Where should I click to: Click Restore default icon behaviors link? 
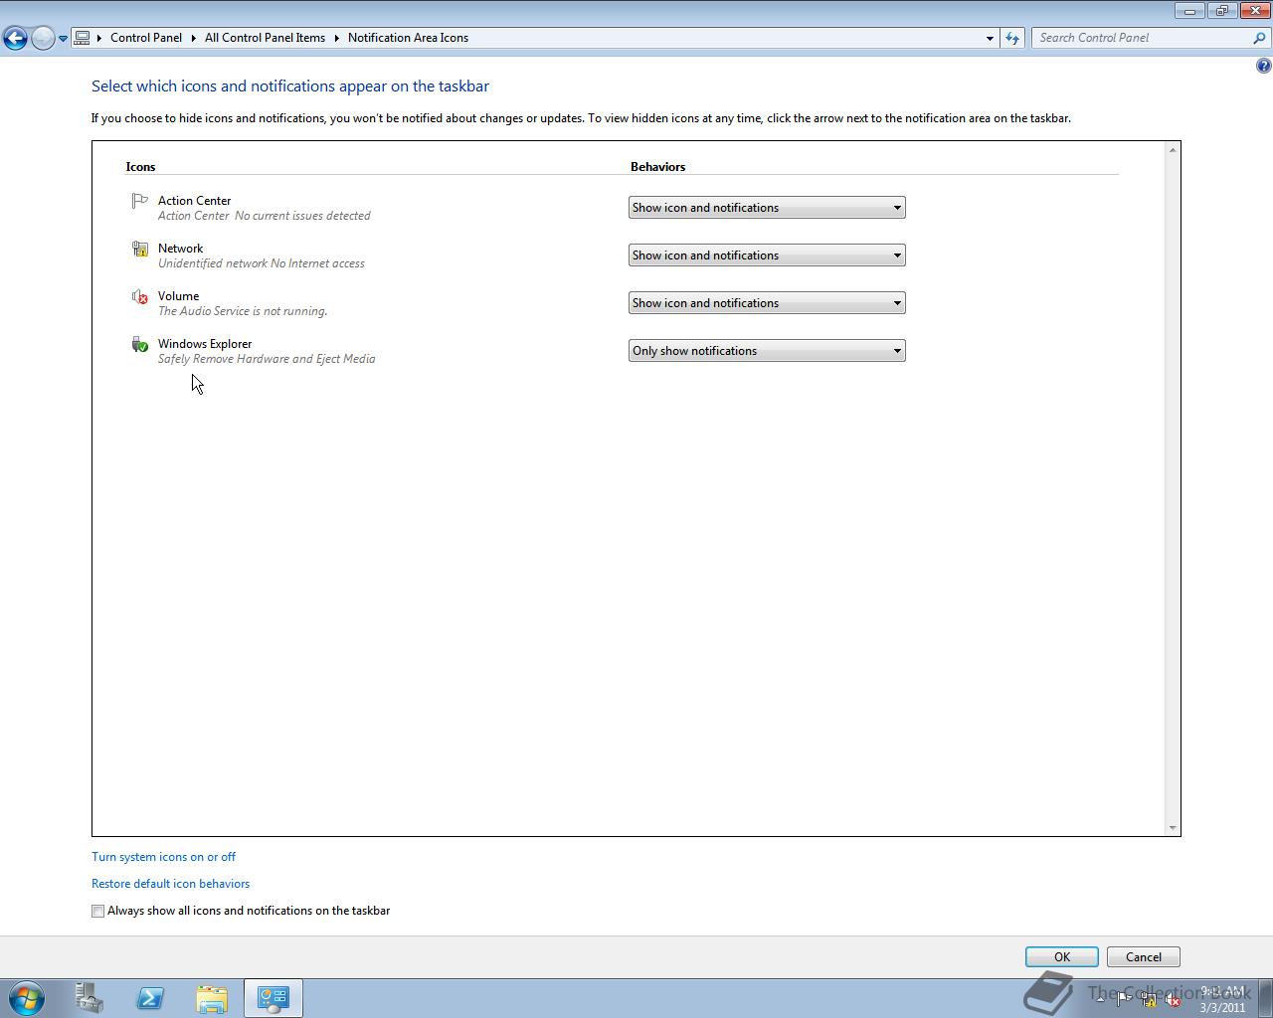(170, 884)
